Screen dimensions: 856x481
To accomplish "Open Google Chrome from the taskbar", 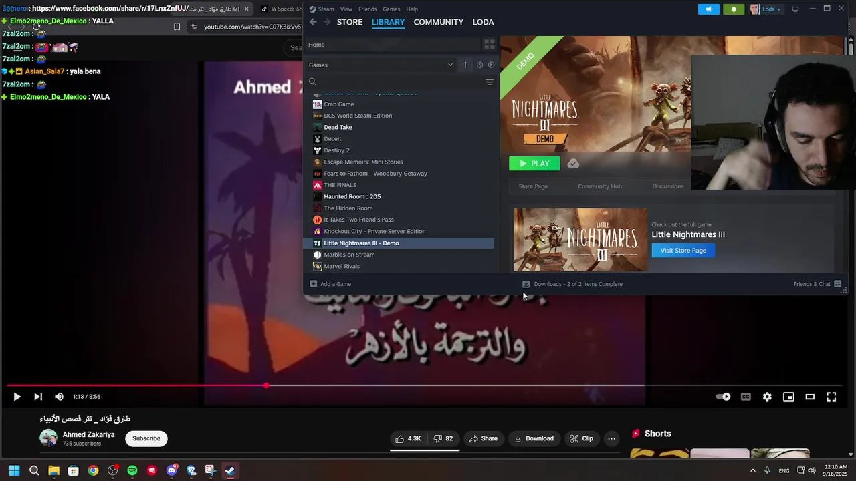I will (x=93, y=470).
